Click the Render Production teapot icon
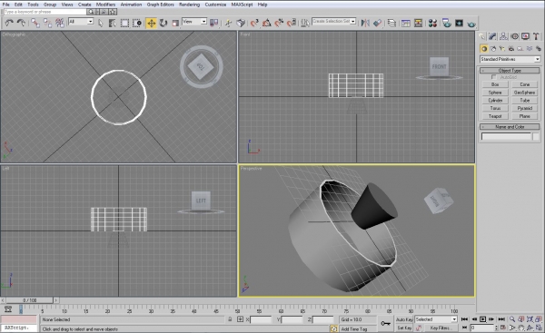 point(471,24)
